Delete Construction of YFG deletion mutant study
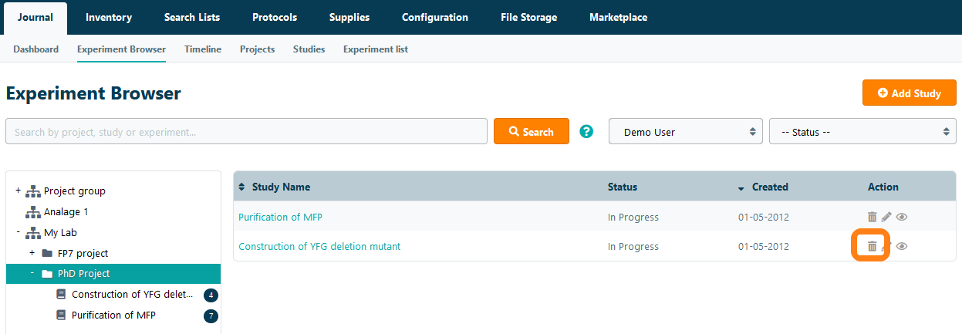The width and height of the screenshot is (962, 334). [872, 247]
